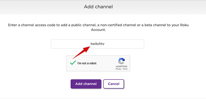Open the reCAPTCHA Privacy link
The image size is (206, 99).
(x=118, y=69)
